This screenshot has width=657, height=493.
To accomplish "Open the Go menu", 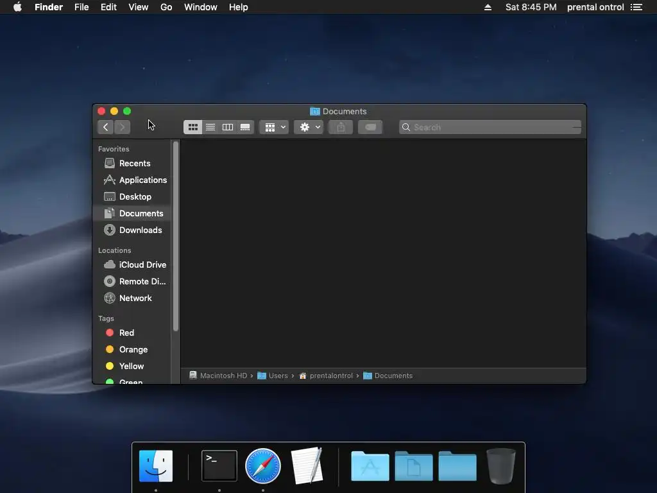I will [166, 7].
